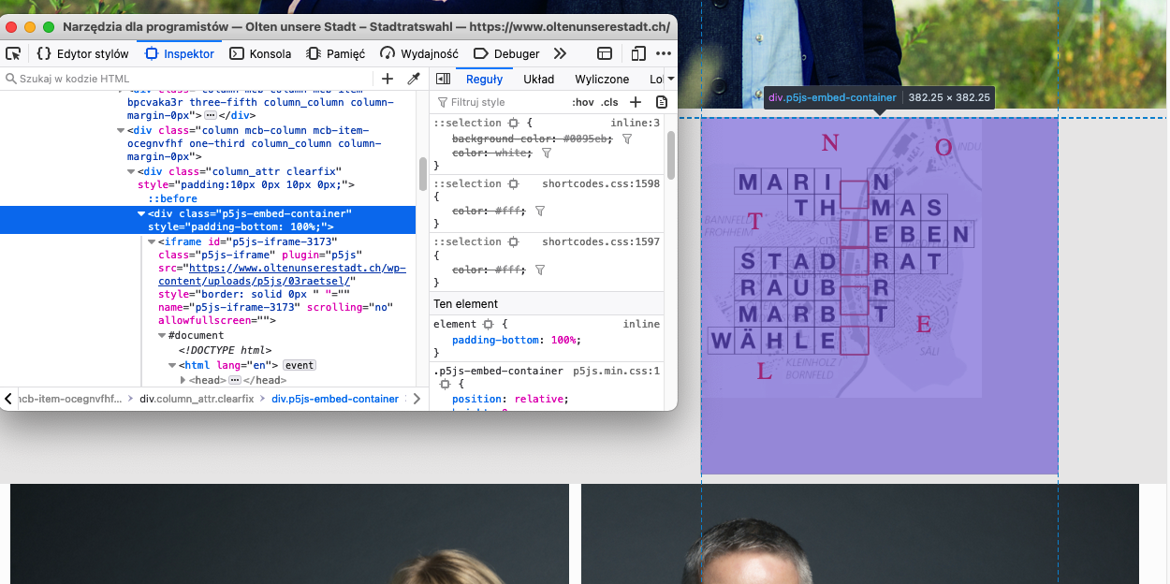Open shortcodes.css:1598 source link

pos(601,183)
